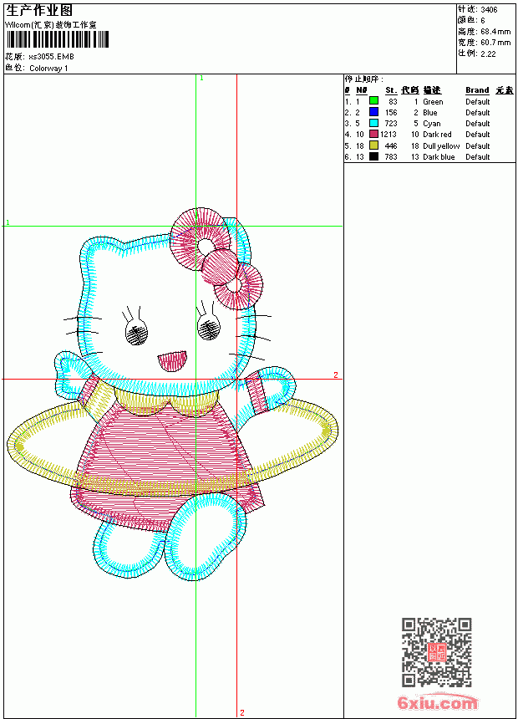Click the height value 68.4mm

tap(495, 32)
